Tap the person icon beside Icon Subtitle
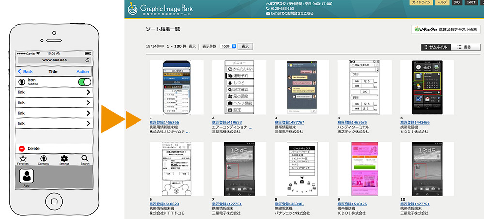Image resolution: width=484 pixels, height=219 pixels. (22, 82)
